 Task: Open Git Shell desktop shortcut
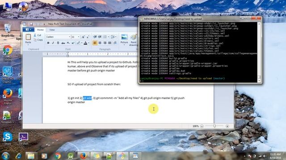[23, 139]
